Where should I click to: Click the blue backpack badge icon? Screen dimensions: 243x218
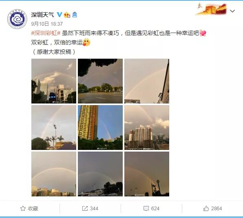click(75, 15)
